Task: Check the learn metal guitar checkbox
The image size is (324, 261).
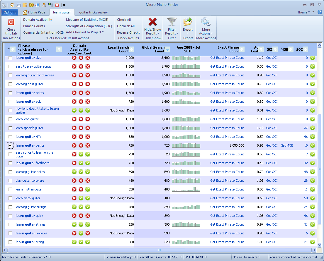Action: (x=10, y=198)
